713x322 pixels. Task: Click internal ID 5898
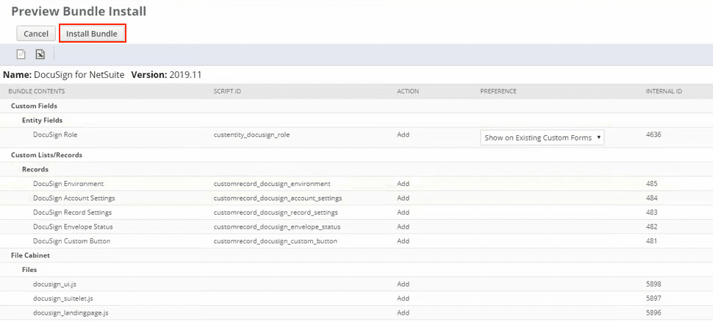coord(653,285)
